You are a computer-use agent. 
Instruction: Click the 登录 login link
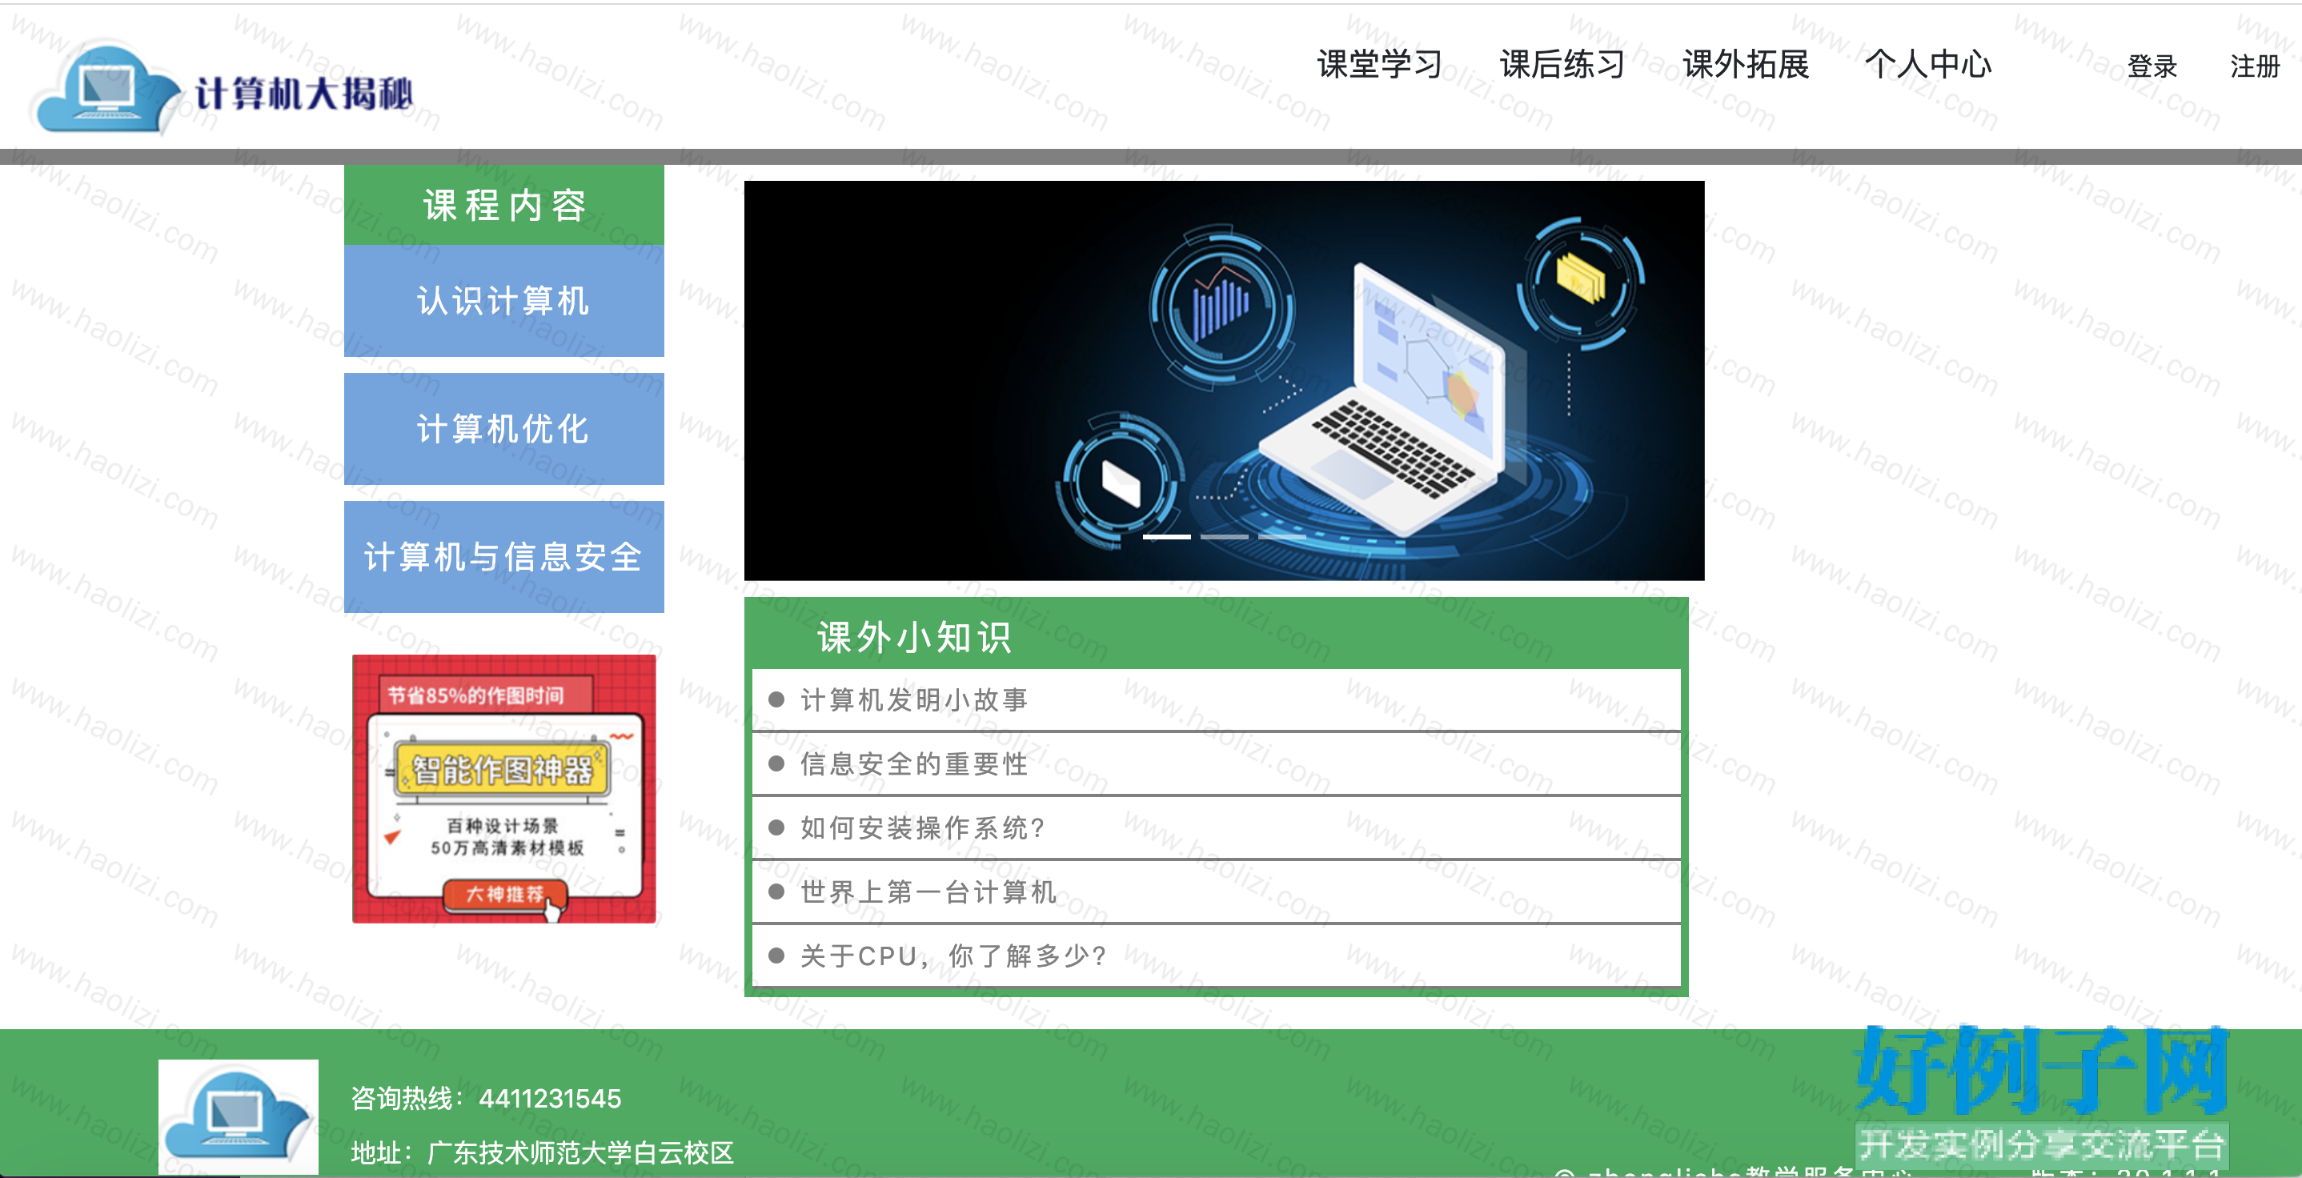2152,66
